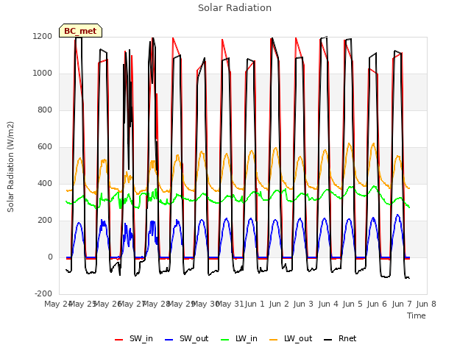Toggle the Rnet legend entry

pyautogui.click(x=340, y=339)
